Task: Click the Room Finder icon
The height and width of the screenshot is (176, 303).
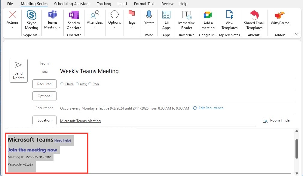Action: point(265,120)
